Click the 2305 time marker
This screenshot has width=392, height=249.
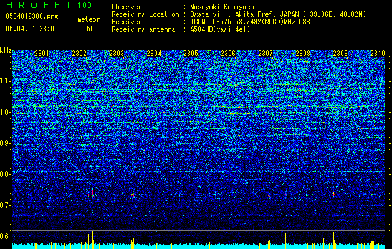click(191, 54)
